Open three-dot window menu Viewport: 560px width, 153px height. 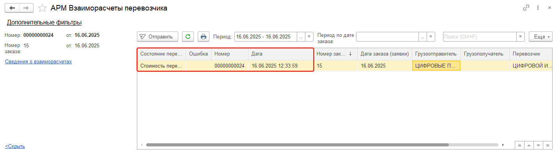[538, 8]
